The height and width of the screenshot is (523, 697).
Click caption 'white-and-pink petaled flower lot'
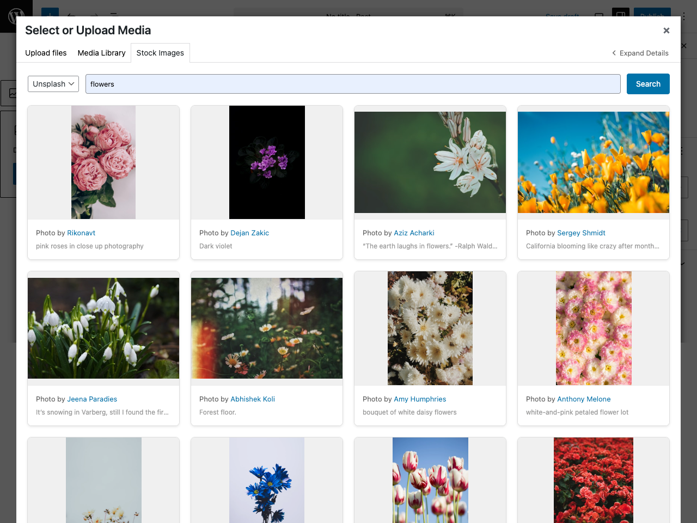coord(577,412)
